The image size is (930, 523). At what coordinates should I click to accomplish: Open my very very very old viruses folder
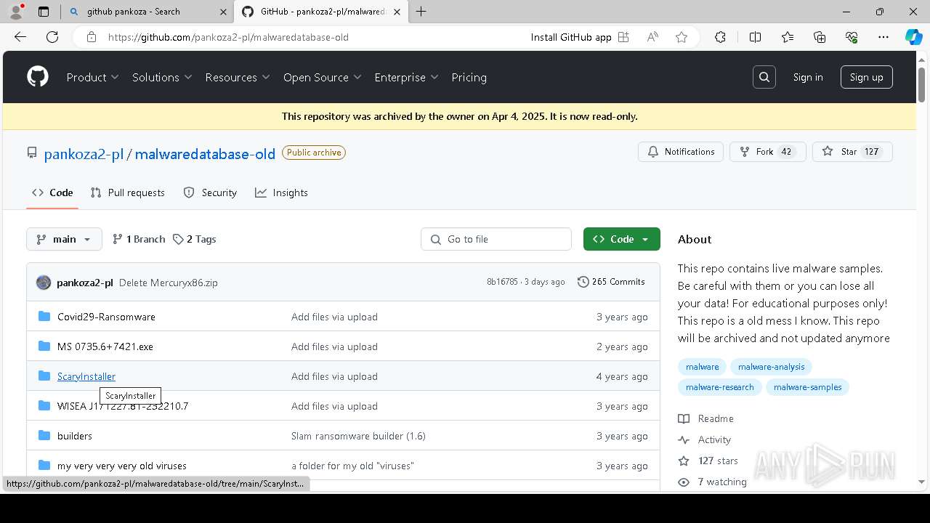pos(122,466)
